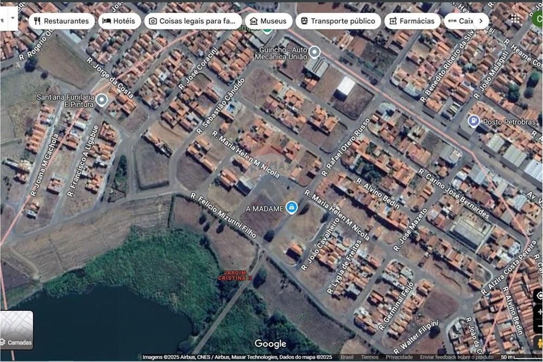Screen dimensions: 543x362
Task: Select the Hotéis bed icon
Action: [106, 21]
